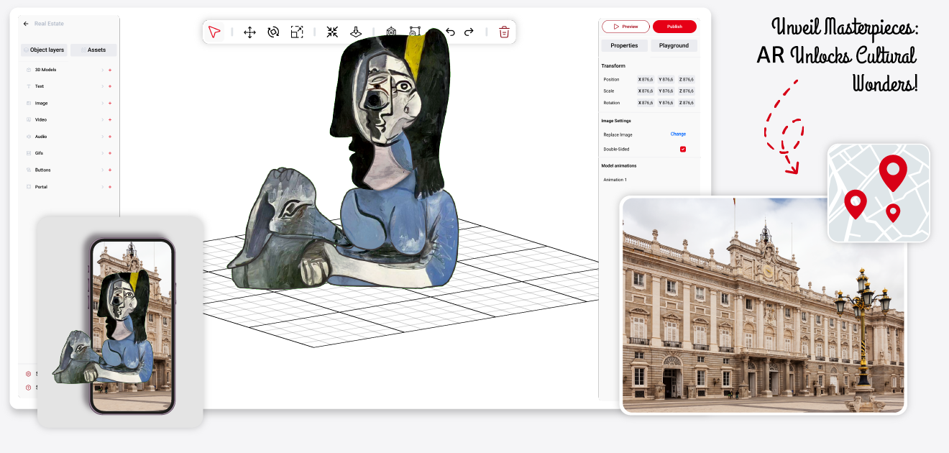
Task: Toggle the Double-Sided checkbox
Action: click(682, 149)
